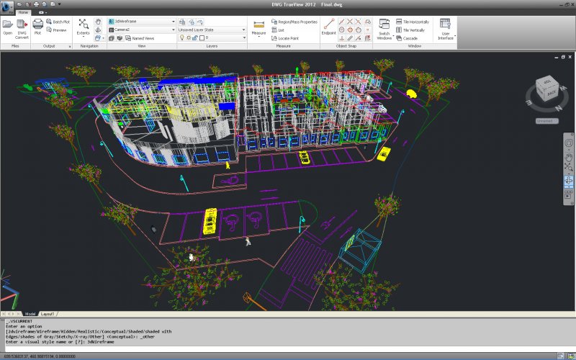Viewport: 576px width, 360px height.
Task: Click the Object Snap panel title
Action: [x=346, y=46]
